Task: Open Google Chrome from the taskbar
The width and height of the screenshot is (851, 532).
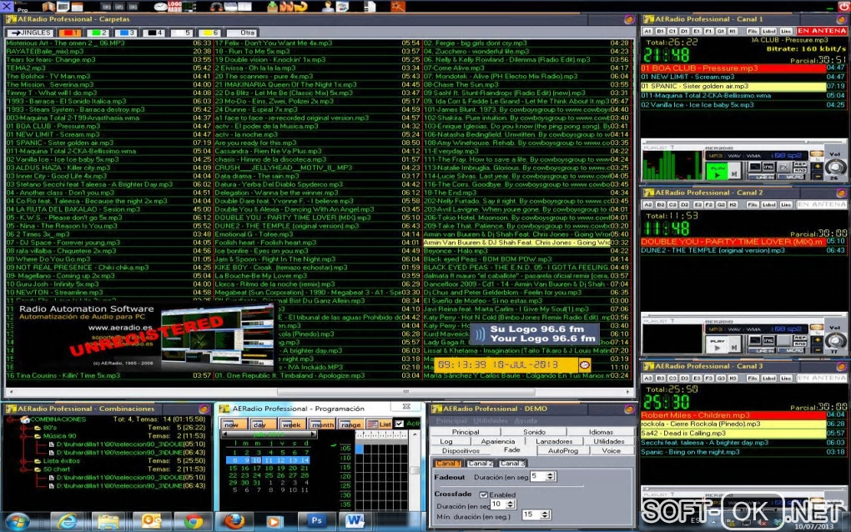Action: point(193,521)
